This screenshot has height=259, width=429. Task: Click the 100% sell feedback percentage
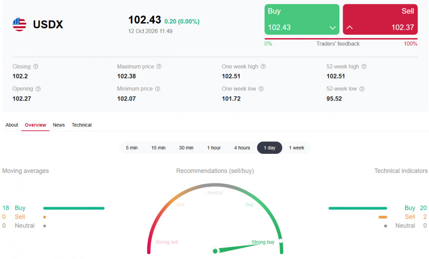coord(410,44)
